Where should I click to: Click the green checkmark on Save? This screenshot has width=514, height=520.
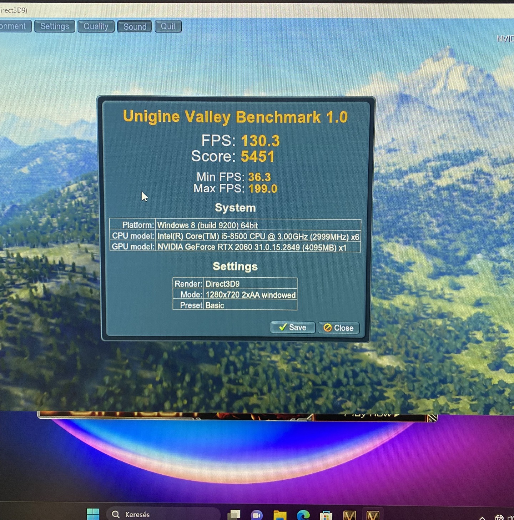click(x=283, y=327)
